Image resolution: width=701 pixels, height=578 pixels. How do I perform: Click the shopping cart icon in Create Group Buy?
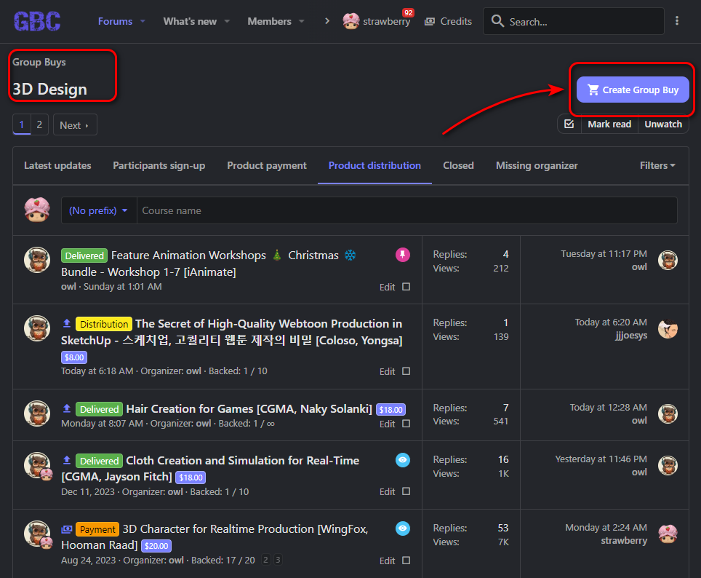[x=593, y=90]
